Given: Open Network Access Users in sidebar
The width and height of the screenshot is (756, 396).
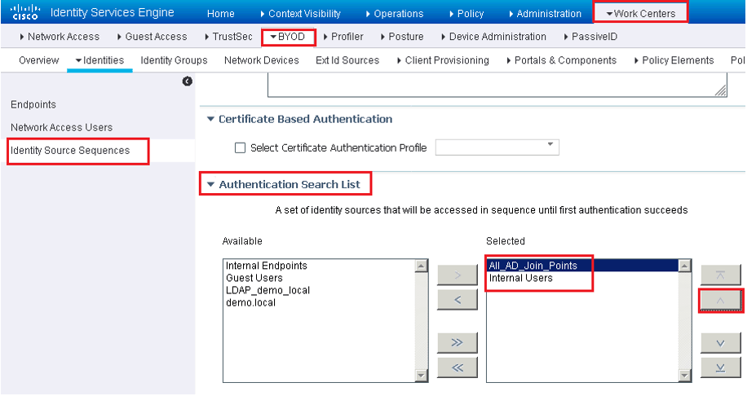Looking at the screenshot, I should 62,127.
